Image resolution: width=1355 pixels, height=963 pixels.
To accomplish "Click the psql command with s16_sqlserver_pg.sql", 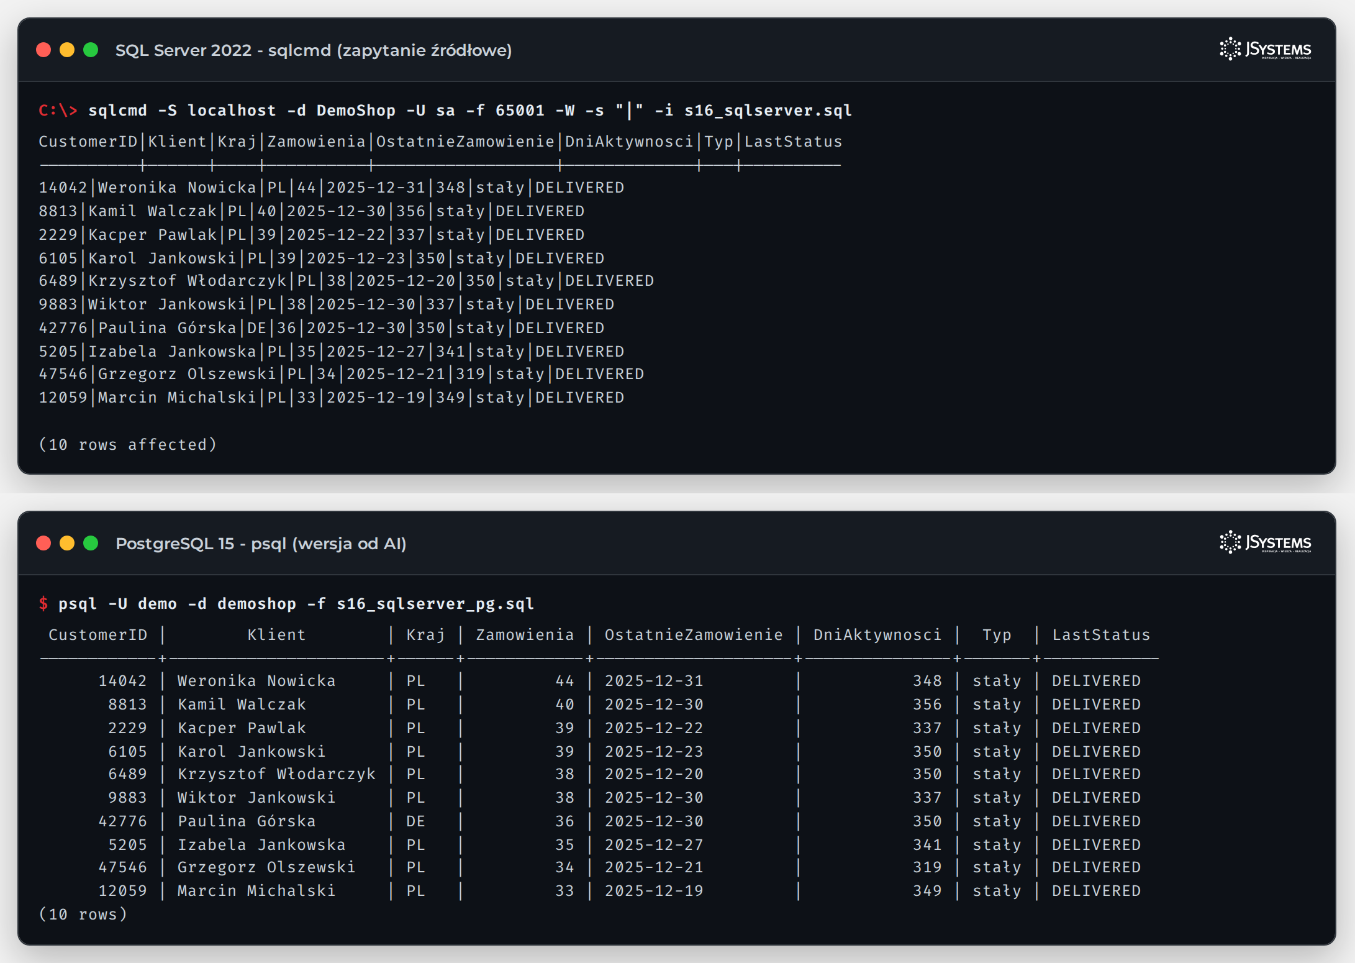I will point(286,604).
